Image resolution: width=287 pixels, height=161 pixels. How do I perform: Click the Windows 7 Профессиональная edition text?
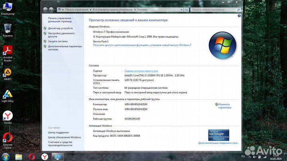tap(111, 32)
